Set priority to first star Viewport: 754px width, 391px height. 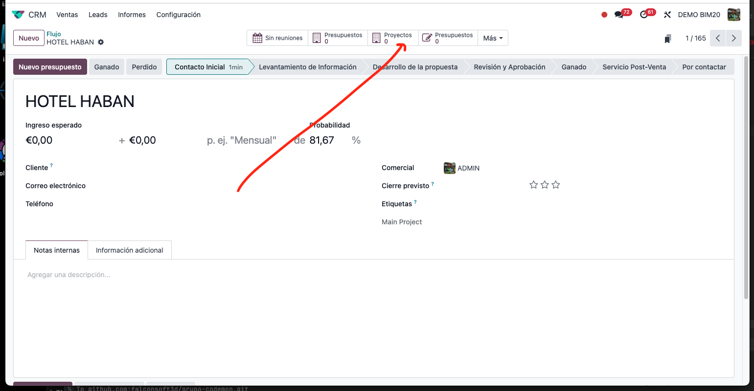(x=534, y=185)
